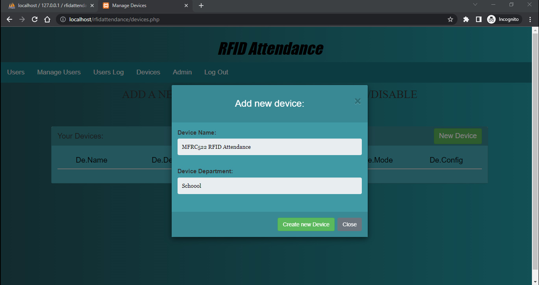This screenshot has width=539, height=285.
Task: Expand the tab search chevron
Action: point(475,5)
